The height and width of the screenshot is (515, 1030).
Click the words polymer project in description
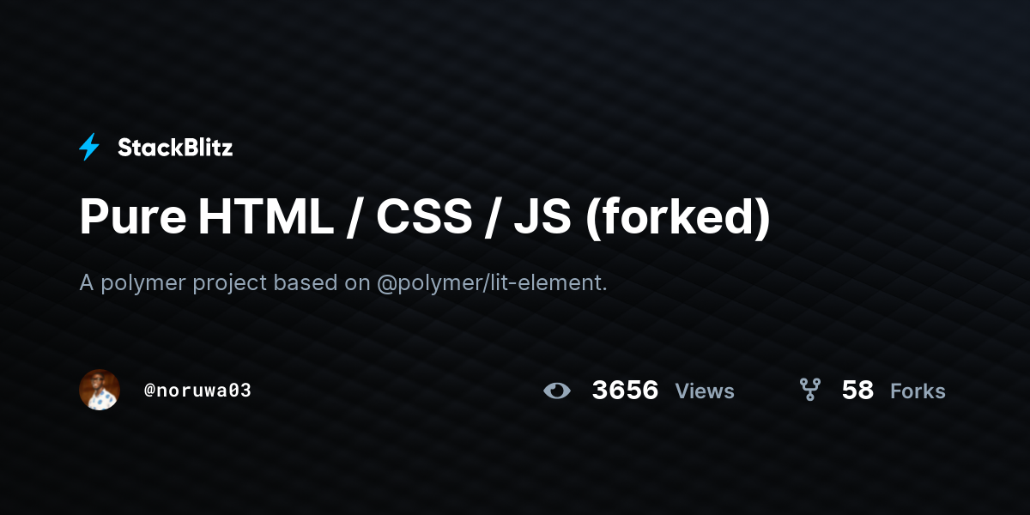pyautogui.click(x=185, y=283)
